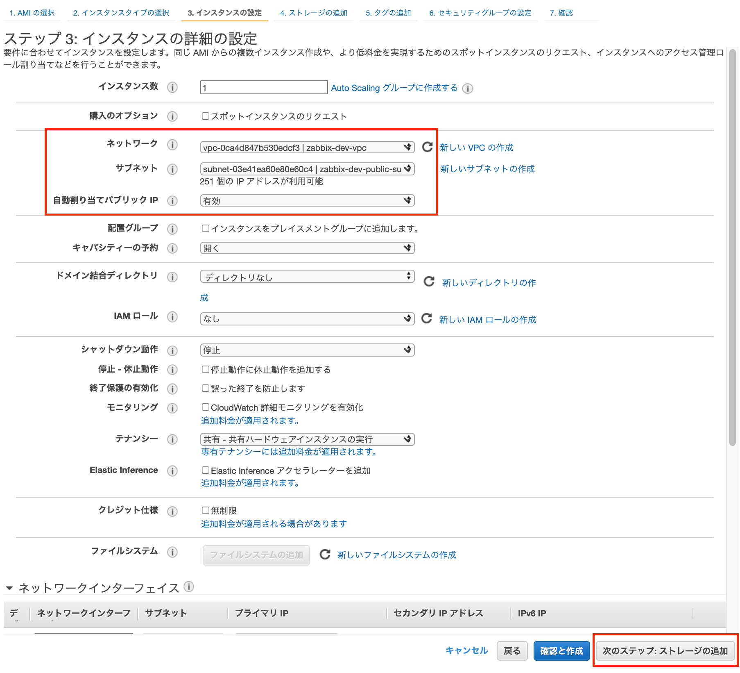The width and height of the screenshot is (740, 673).
Task: Click the info icon next to Elastic Inference
Action: tap(172, 471)
